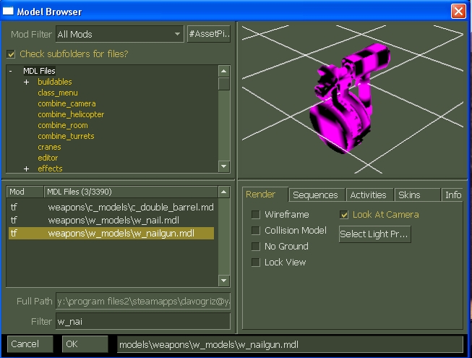Screen dimensions: 472x358
Task: Click the Model Browser window icon
Action: (8, 11)
